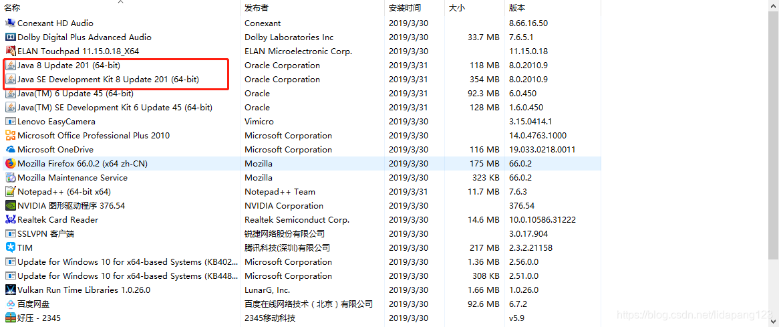779x327 pixels.
Task: Click the 323 KB size value
Action: coord(486,177)
